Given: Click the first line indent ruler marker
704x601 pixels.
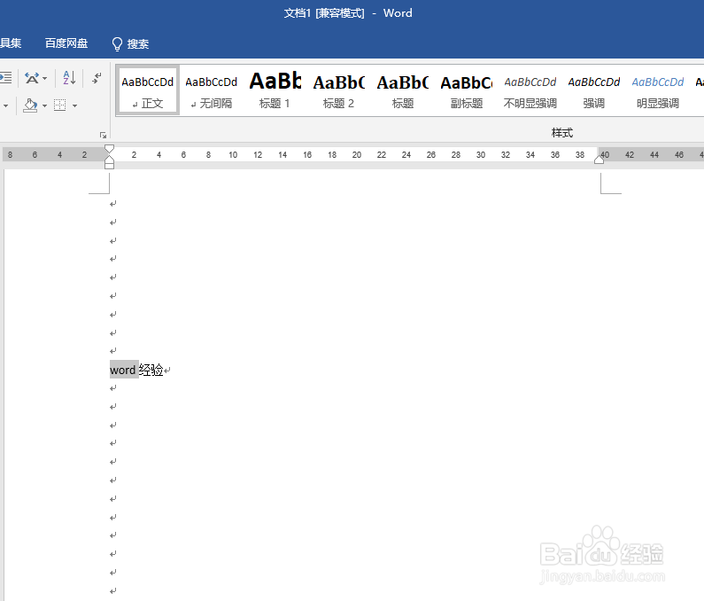Looking at the screenshot, I should [109, 148].
